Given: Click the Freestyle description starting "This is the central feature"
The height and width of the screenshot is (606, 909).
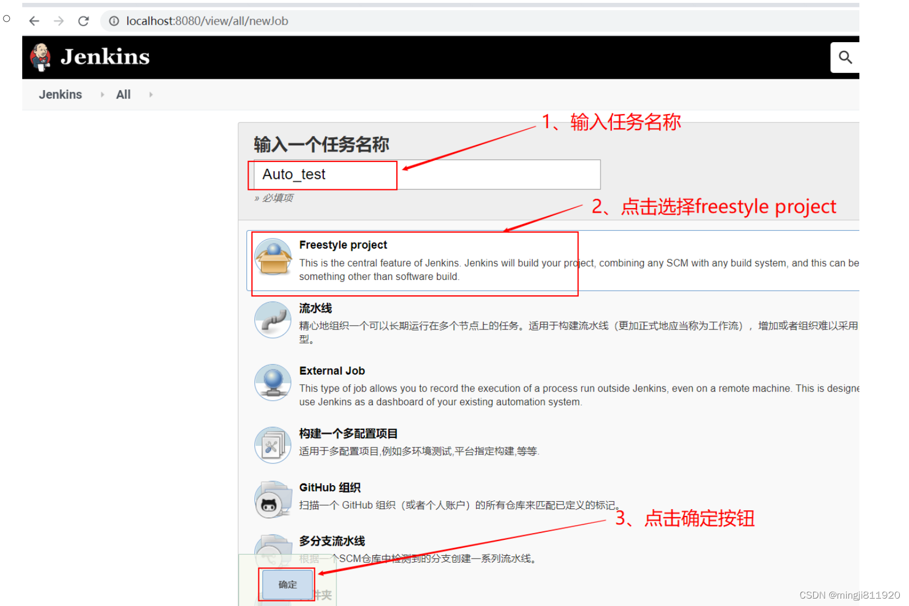Looking at the screenshot, I should pos(579,270).
